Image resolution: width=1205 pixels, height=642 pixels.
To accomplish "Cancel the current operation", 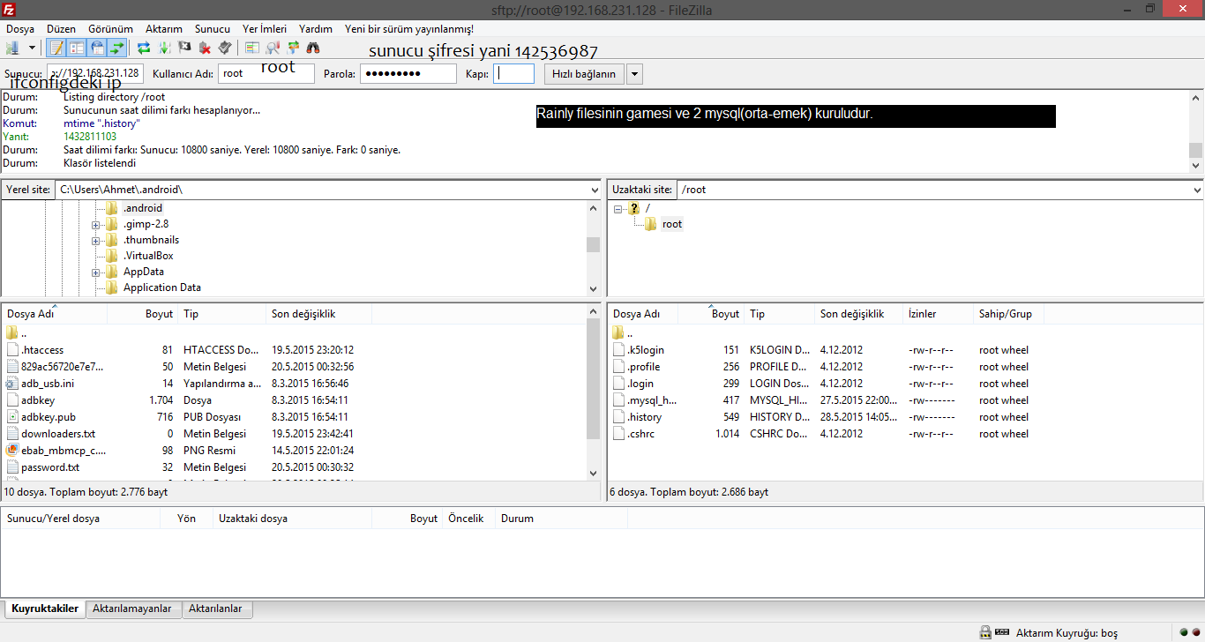I will point(184,48).
